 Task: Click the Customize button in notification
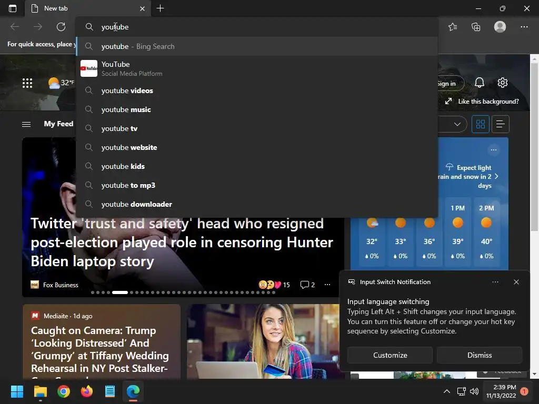point(390,355)
